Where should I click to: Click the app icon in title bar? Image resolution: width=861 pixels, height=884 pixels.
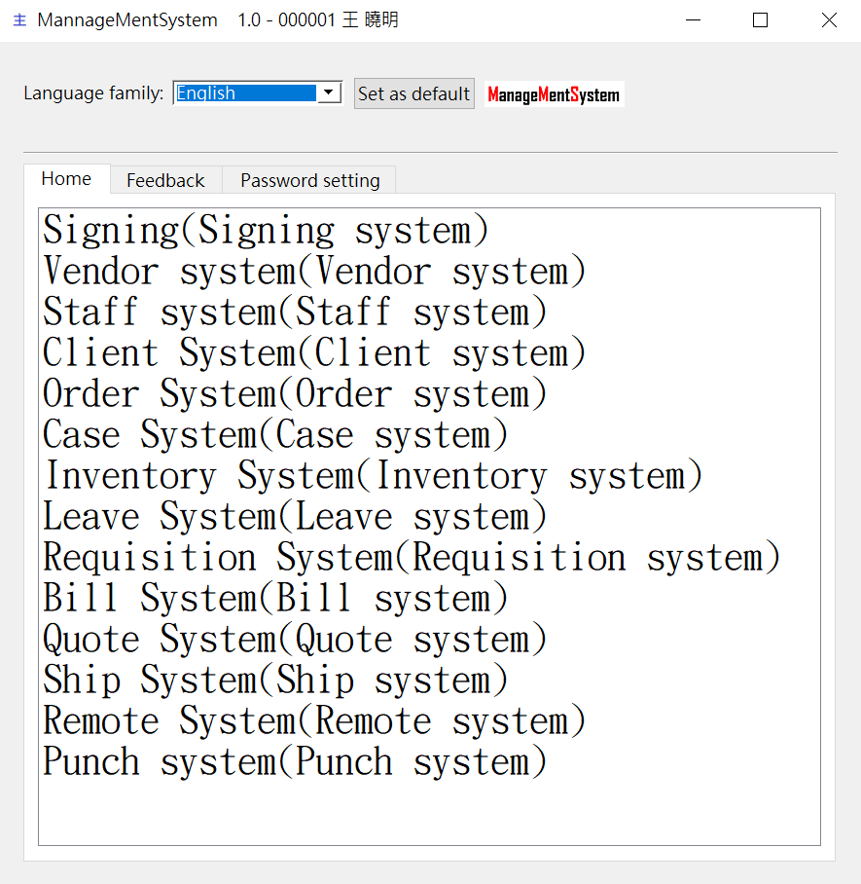pyautogui.click(x=19, y=20)
